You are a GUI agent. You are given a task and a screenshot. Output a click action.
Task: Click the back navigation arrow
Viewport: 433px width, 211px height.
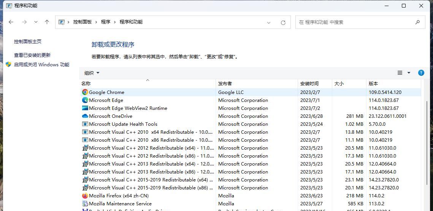(x=11, y=22)
